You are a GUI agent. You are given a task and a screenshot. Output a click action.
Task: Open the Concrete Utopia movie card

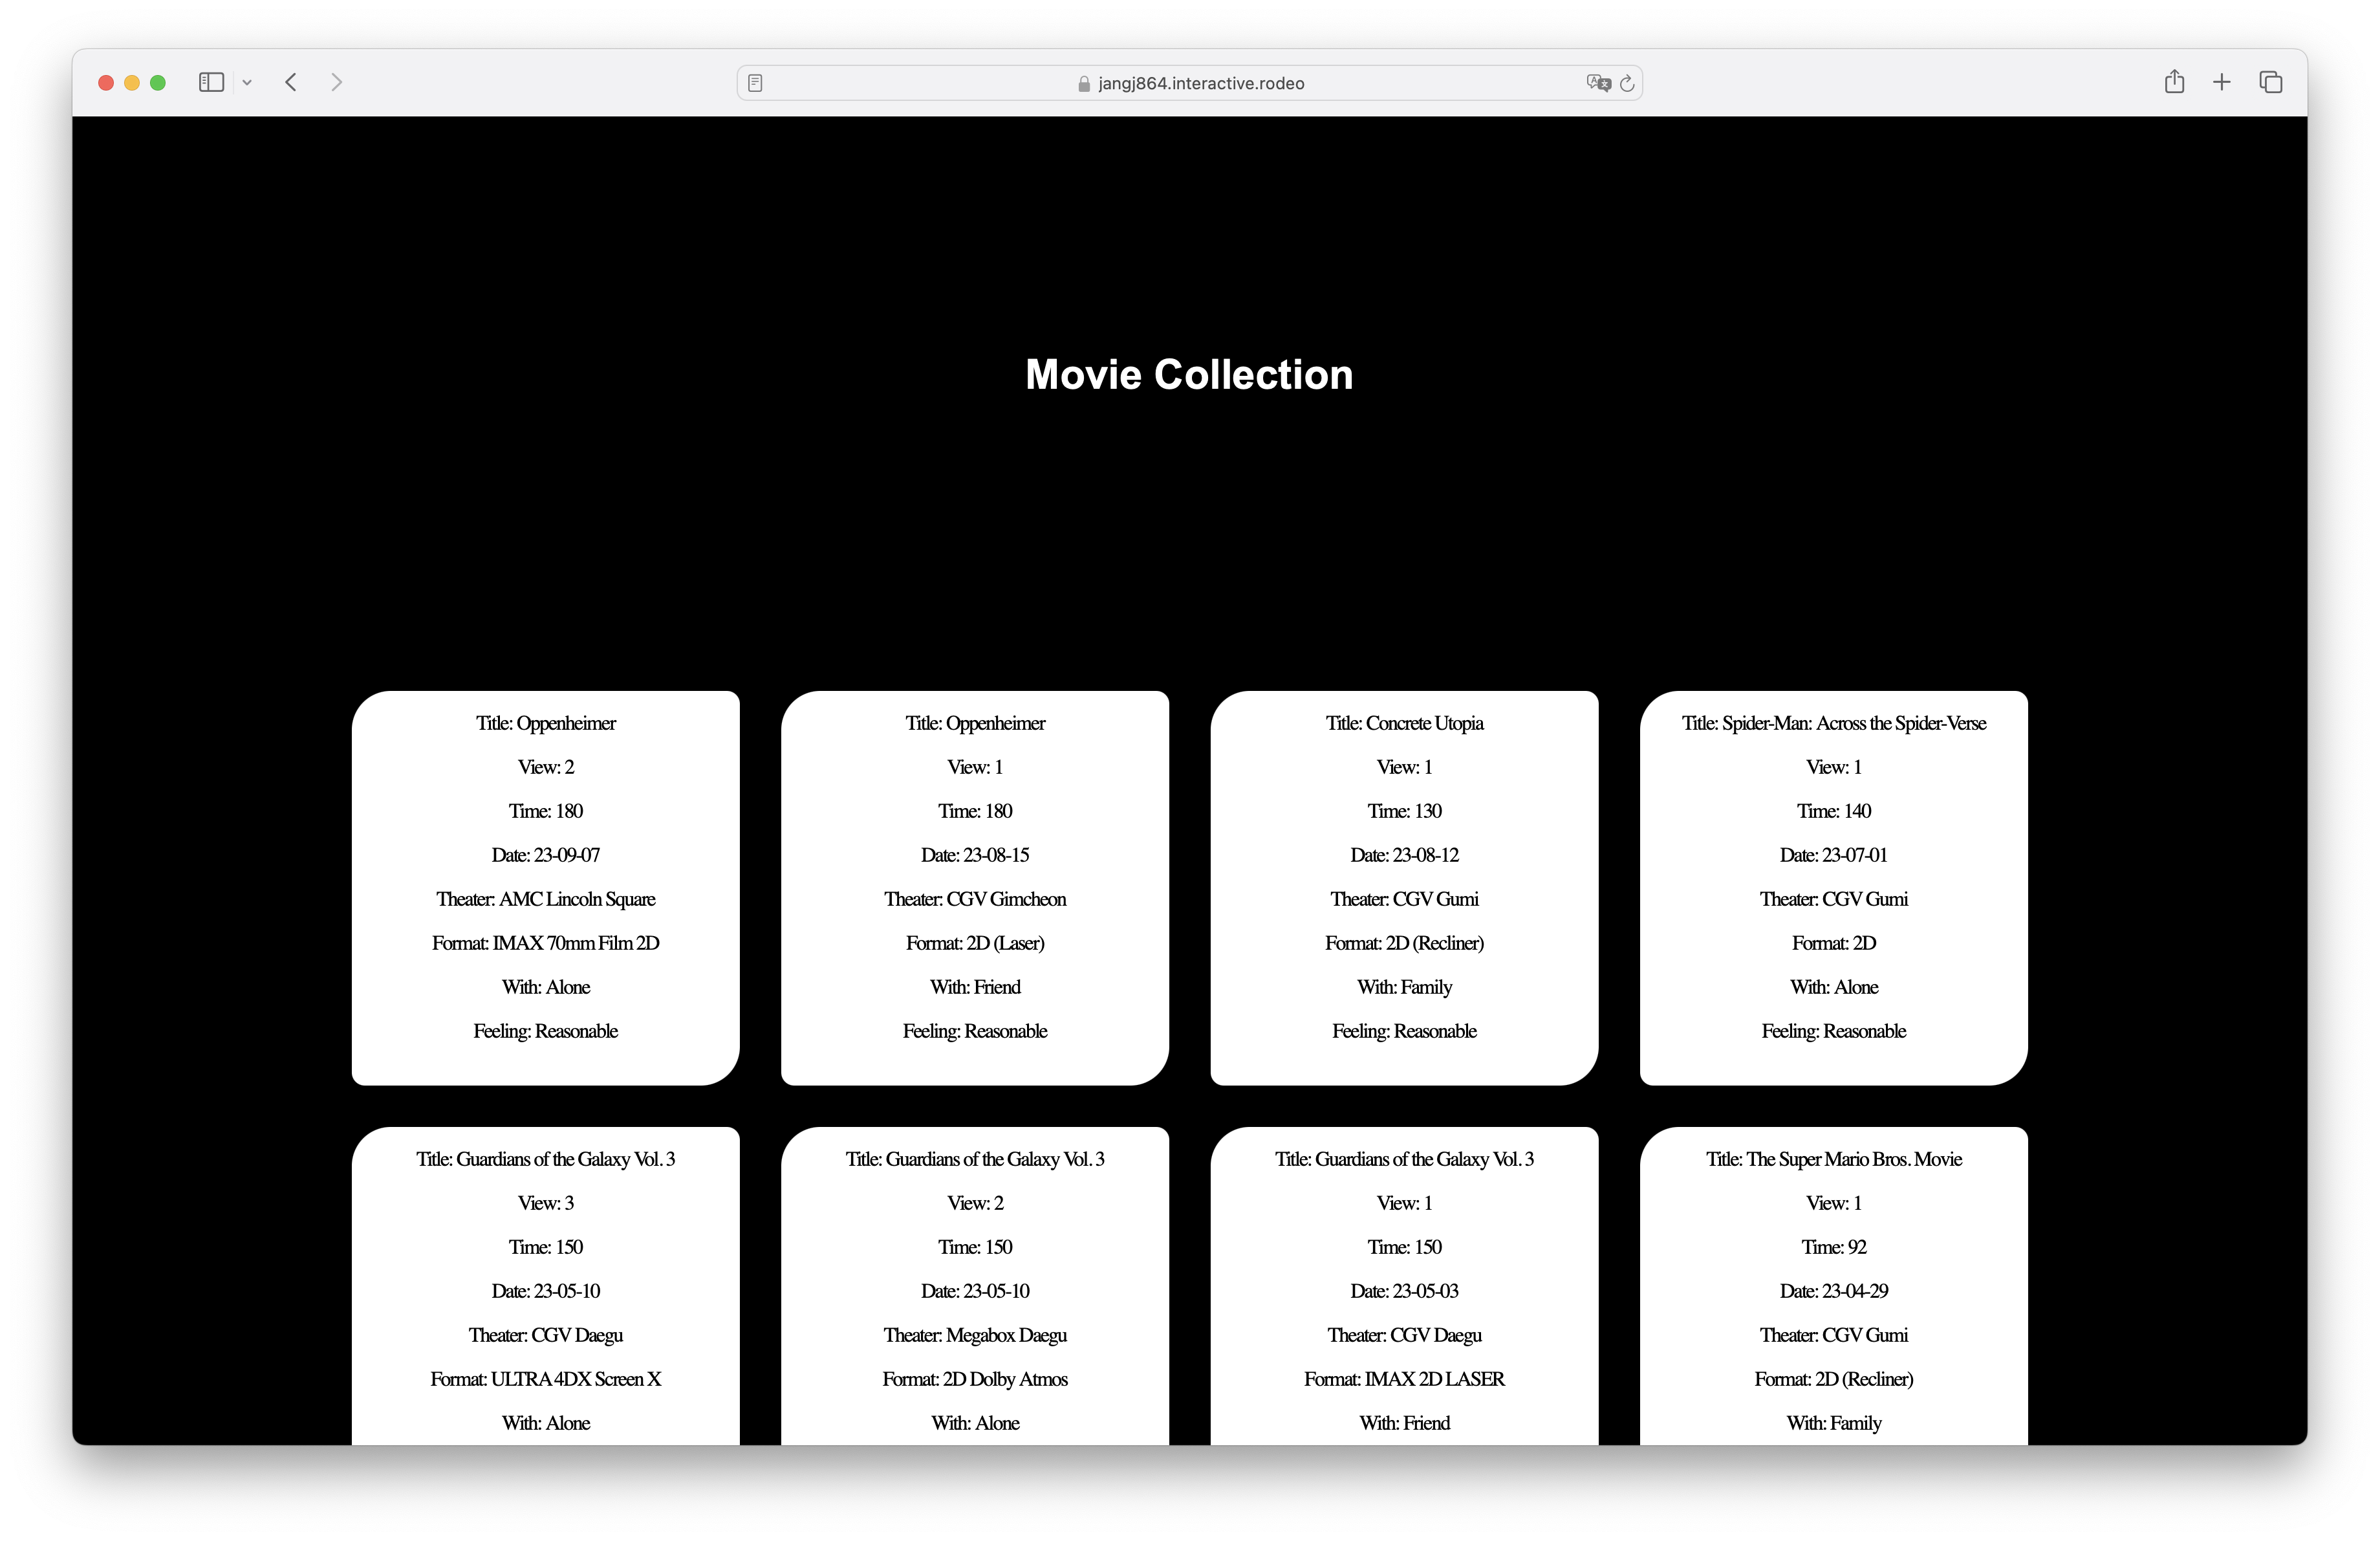click(x=1404, y=887)
